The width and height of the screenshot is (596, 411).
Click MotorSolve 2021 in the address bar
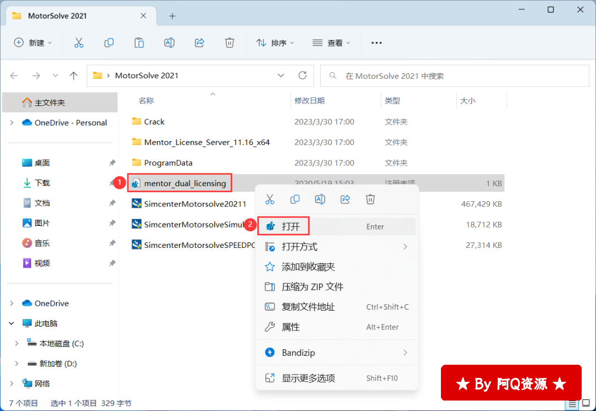(147, 75)
